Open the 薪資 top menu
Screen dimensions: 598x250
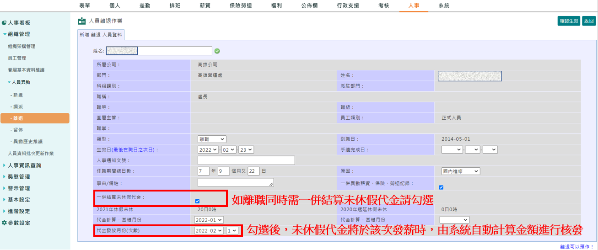[x=205, y=5]
